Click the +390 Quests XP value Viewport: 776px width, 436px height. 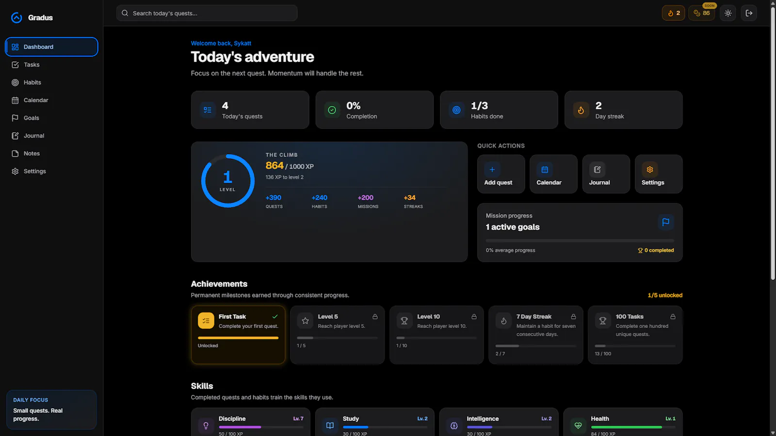[274, 198]
